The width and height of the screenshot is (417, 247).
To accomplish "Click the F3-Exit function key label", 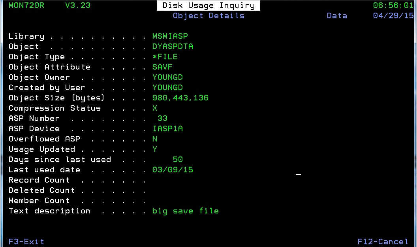I will (x=26, y=241).
